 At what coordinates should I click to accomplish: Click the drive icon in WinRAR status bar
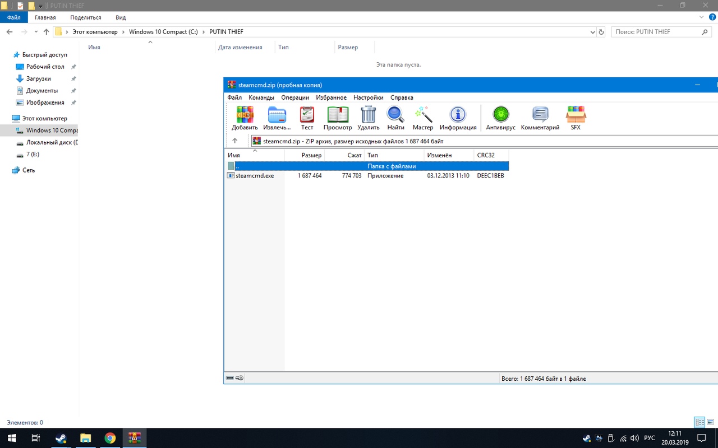pyautogui.click(x=230, y=379)
